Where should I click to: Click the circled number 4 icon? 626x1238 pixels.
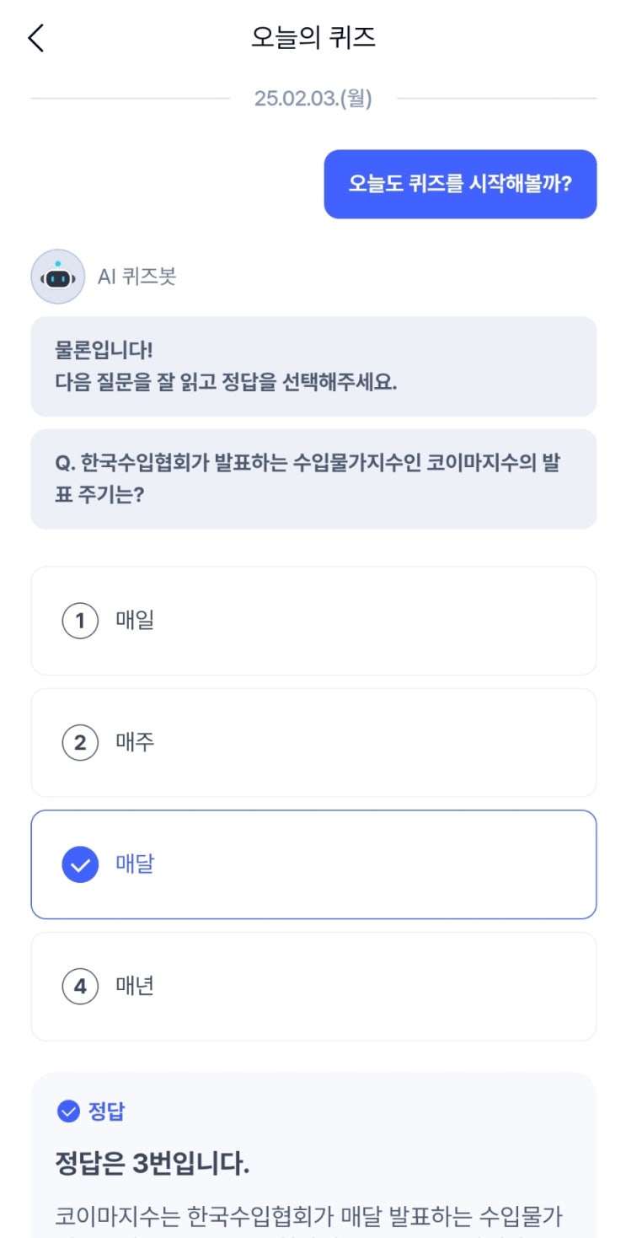pyautogui.click(x=80, y=986)
